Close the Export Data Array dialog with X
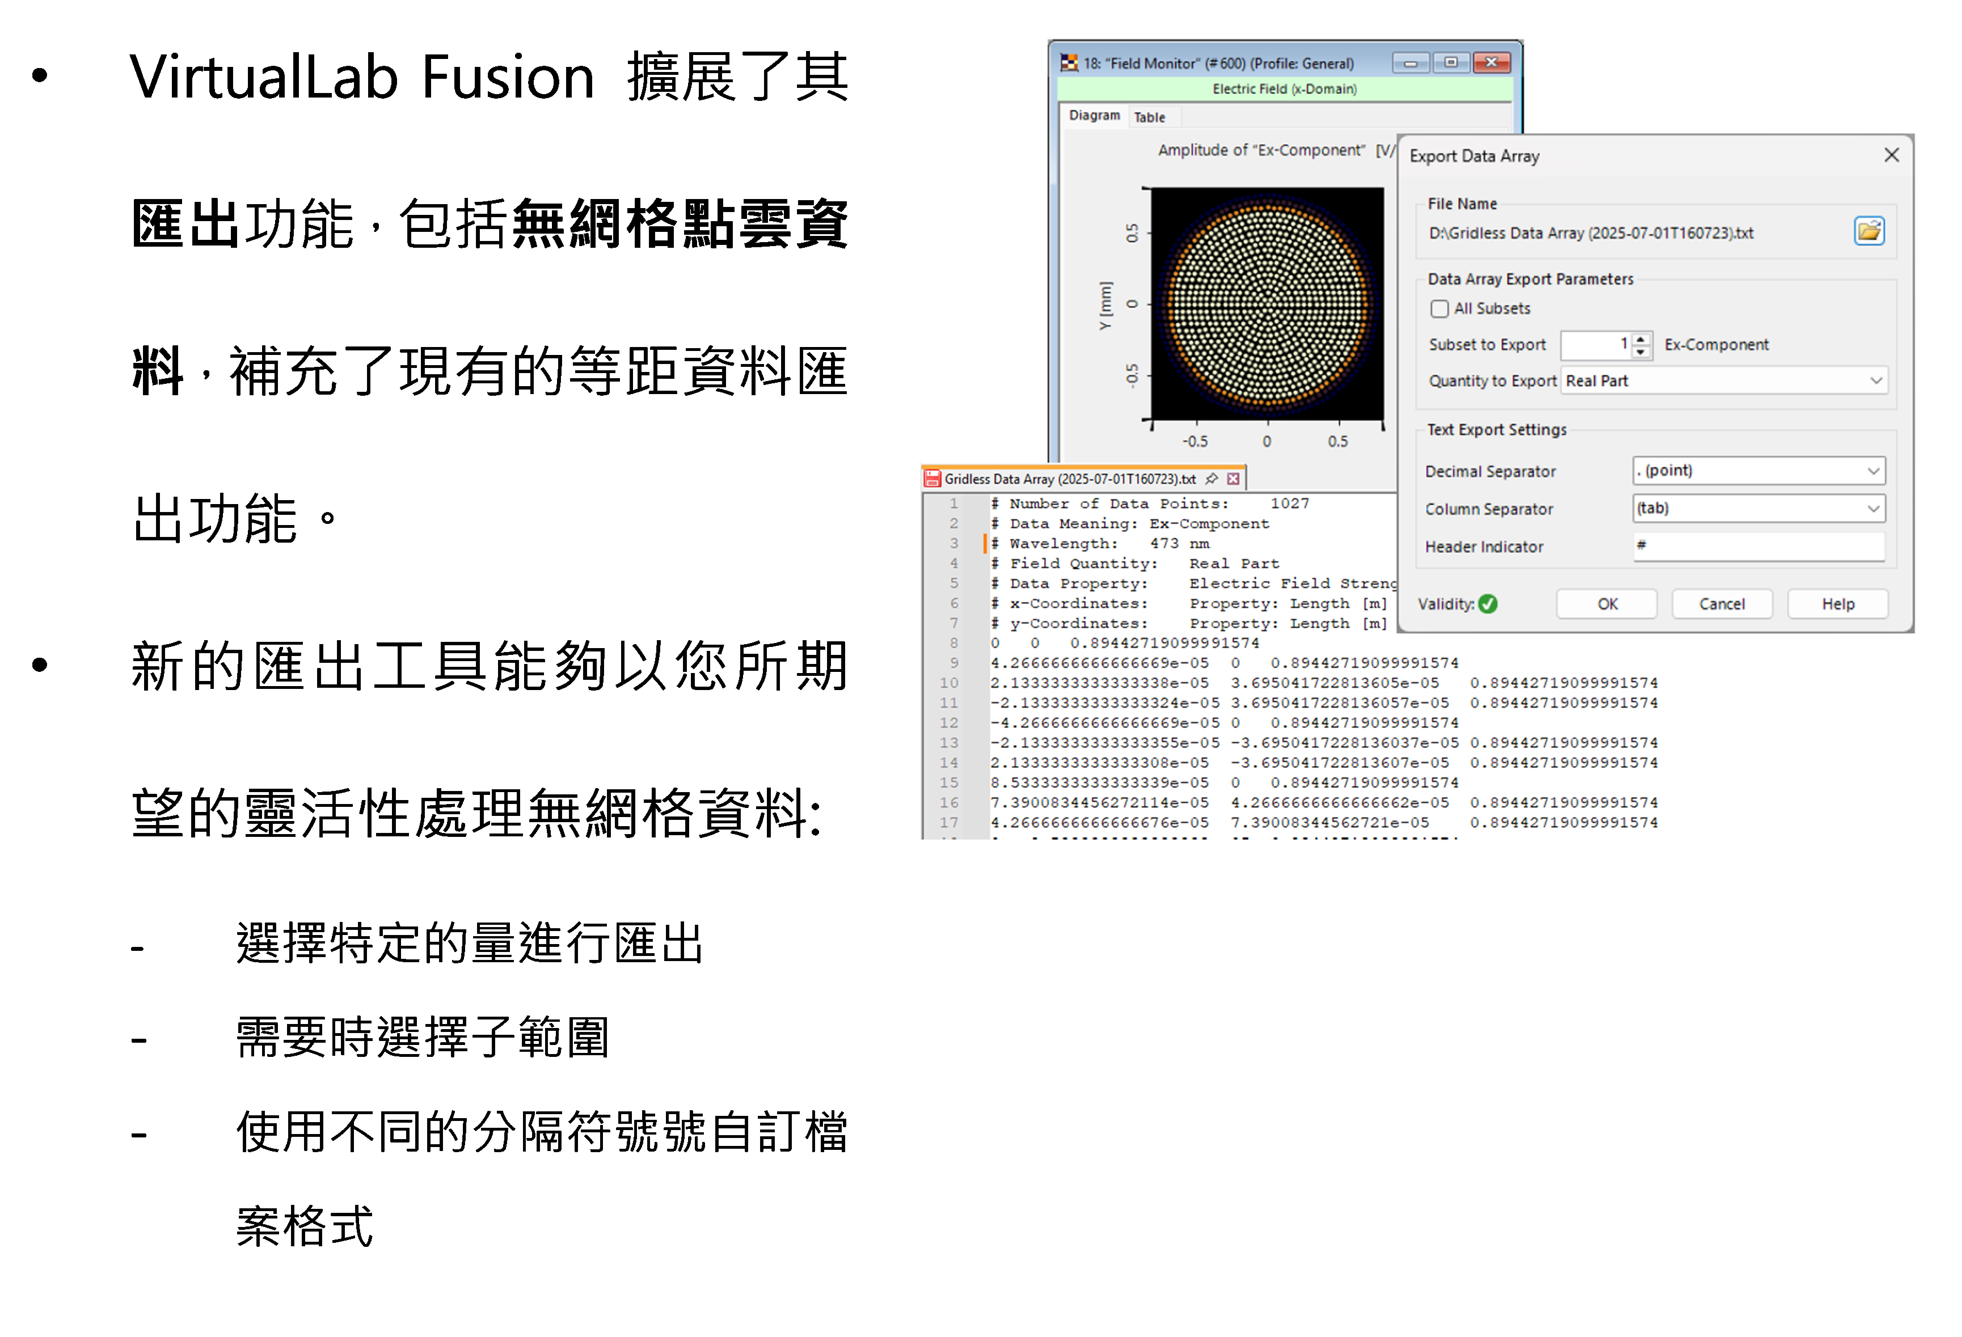Viewport: 1962px width, 1337px height. click(x=1891, y=155)
